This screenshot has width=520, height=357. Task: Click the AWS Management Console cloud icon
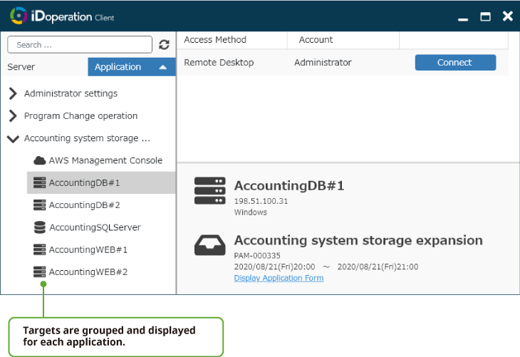point(39,160)
